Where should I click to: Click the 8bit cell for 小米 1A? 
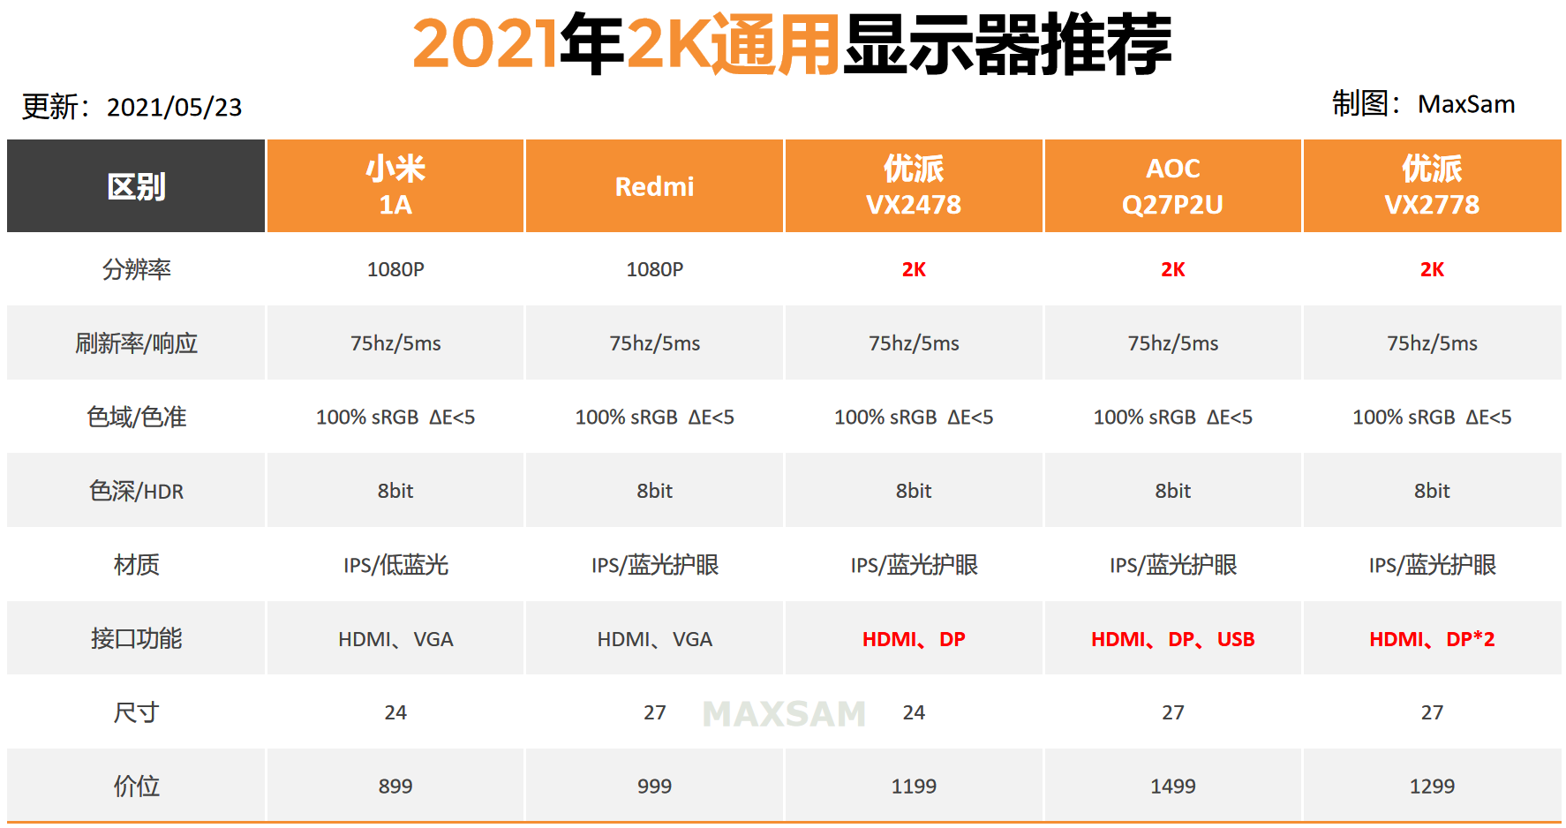click(x=395, y=491)
